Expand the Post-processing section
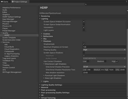The width and height of the screenshot is (128, 99). (40, 90)
